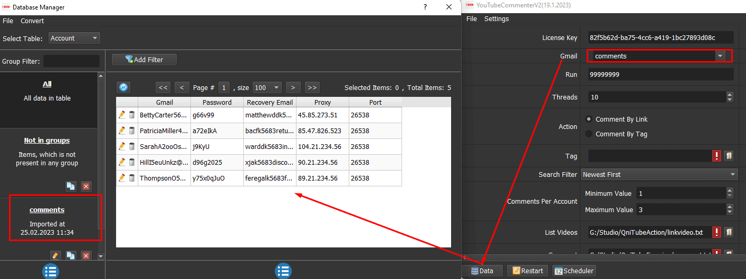Image resolution: width=746 pixels, height=279 pixels.
Task: Open the Scheduler button
Action: click(574, 271)
